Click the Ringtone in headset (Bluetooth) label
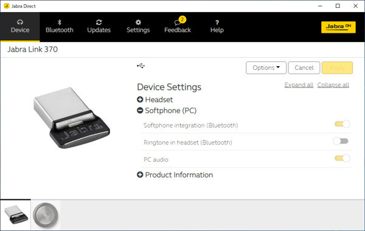 [x=187, y=142]
